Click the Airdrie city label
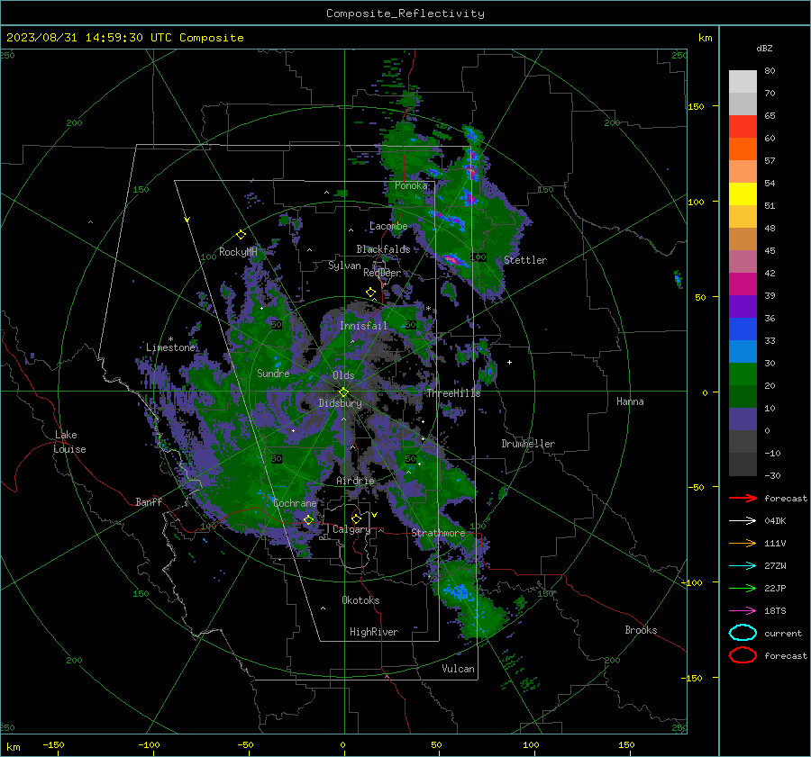The width and height of the screenshot is (811, 757). point(355,481)
